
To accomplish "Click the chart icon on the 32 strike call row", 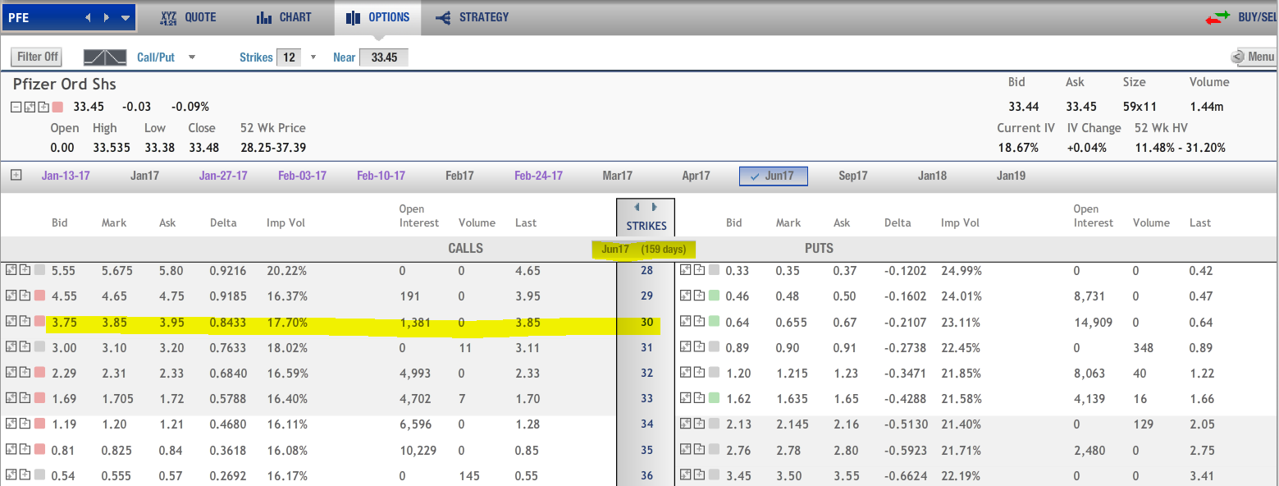I will [x=11, y=373].
